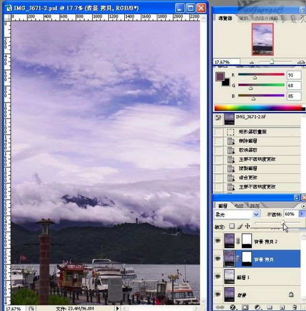Hide the 圖層 1 layer eye
The width and height of the screenshot is (306, 311).
[x=218, y=276]
